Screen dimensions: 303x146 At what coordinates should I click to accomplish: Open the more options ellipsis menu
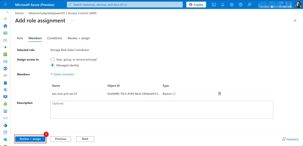click(72, 21)
